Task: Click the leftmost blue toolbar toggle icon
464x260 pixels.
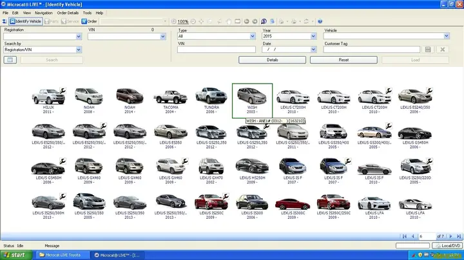Action: (4, 21)
